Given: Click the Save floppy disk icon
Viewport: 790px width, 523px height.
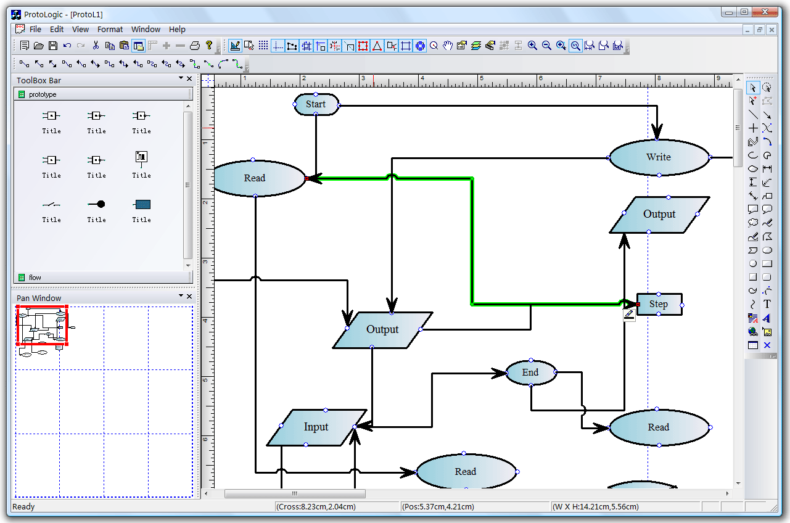Looking at the screenshot, I should point(53,46).
